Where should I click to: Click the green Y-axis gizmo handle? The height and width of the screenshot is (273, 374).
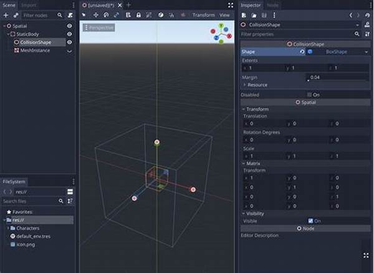coord(156,142)
